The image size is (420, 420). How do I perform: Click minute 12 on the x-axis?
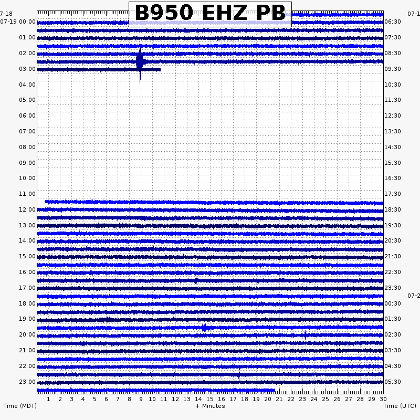175,399
